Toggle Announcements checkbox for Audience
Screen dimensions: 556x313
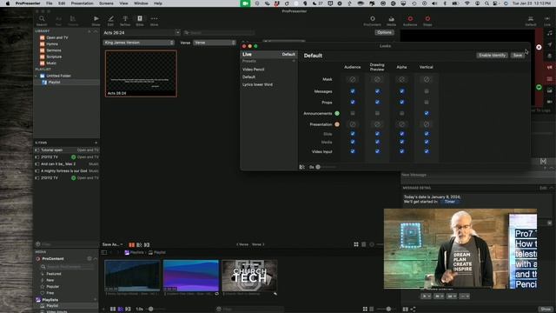click(353, 113)
